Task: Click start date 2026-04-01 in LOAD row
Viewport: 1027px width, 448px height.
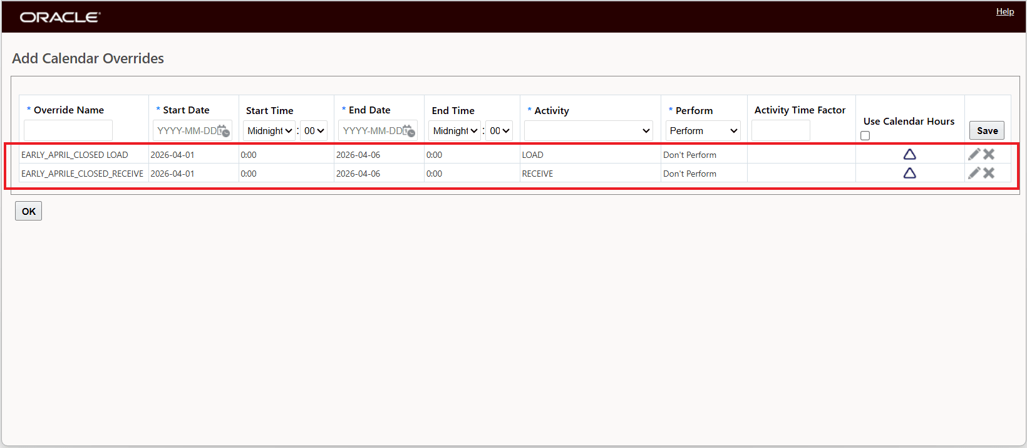Action: coord(172,155)
